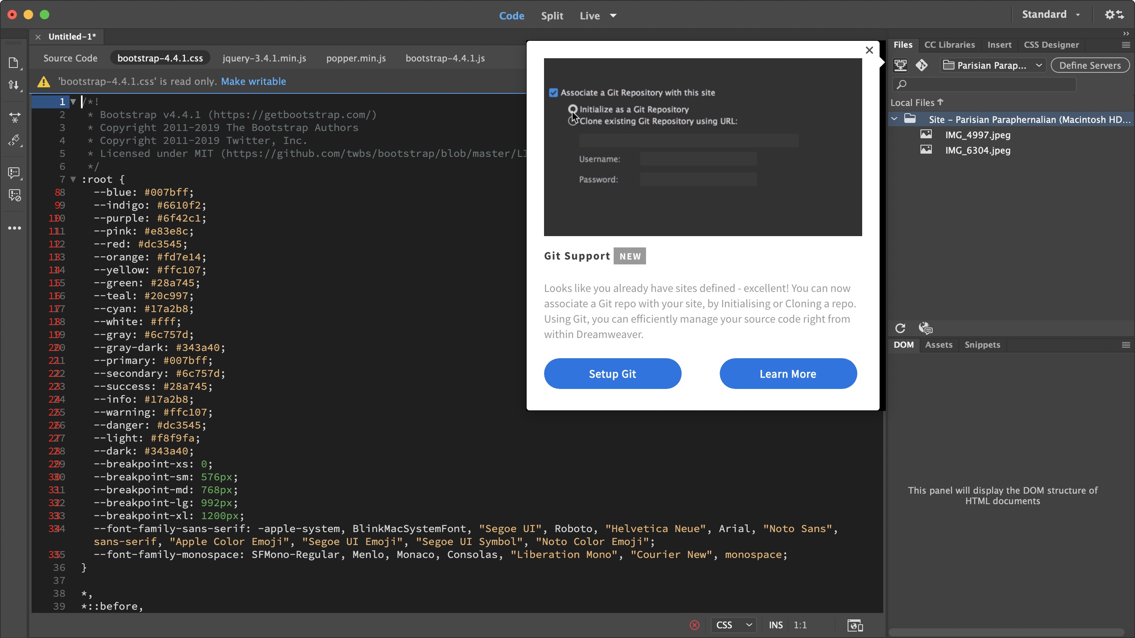Expand the Live view options dropdown
This screenshot has height=638, width=1135.
coord(614,15)
